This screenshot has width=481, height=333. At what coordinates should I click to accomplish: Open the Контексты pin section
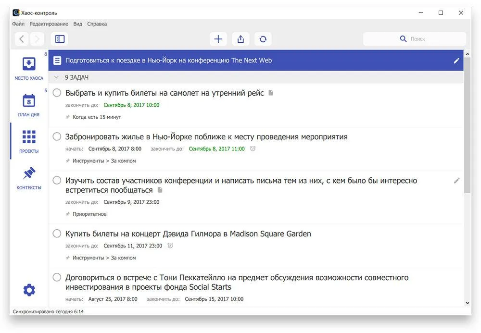tap(29, 178)
